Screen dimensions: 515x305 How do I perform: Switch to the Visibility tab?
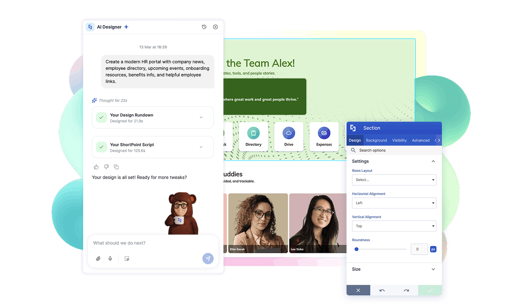(399, 140)
